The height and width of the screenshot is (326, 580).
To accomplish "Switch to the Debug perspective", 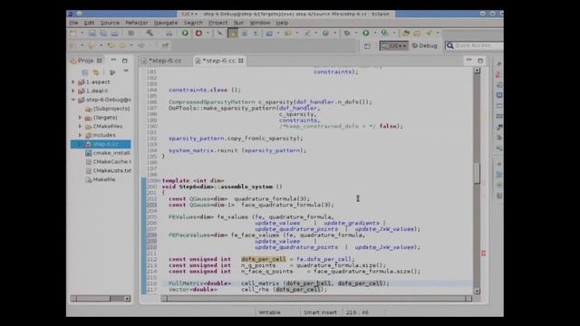I will click(x=425, y=46).
